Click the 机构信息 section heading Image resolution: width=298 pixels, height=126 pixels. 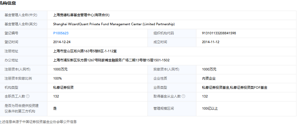pyautogui.click(x=8, y=3)
